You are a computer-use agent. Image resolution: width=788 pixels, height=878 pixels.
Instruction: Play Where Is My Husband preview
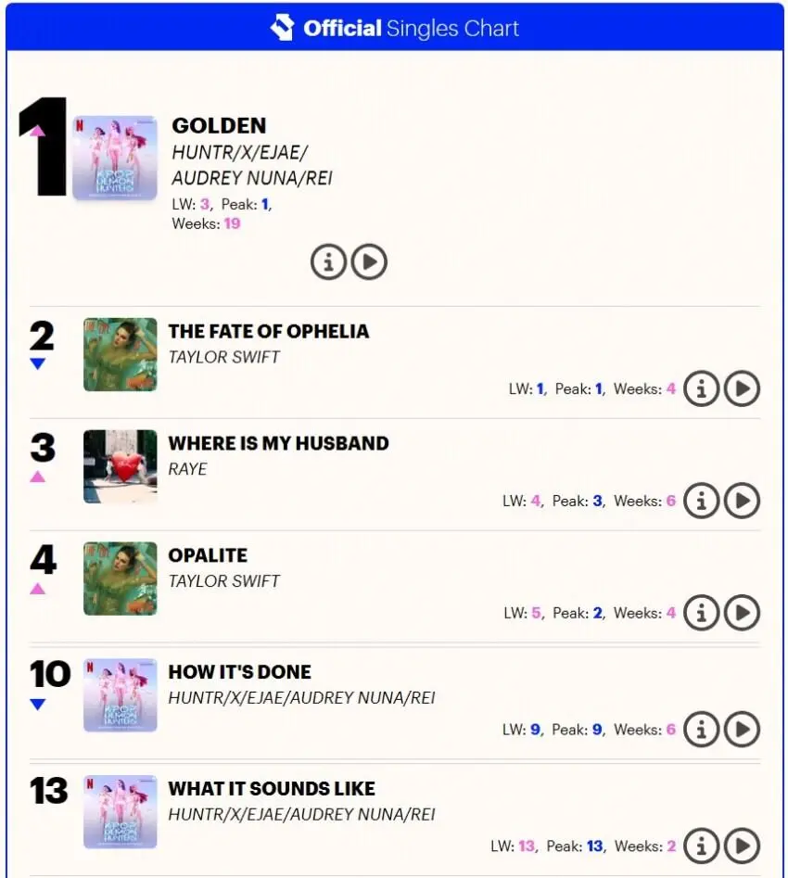pyautogui.click(x=742, y=502)
